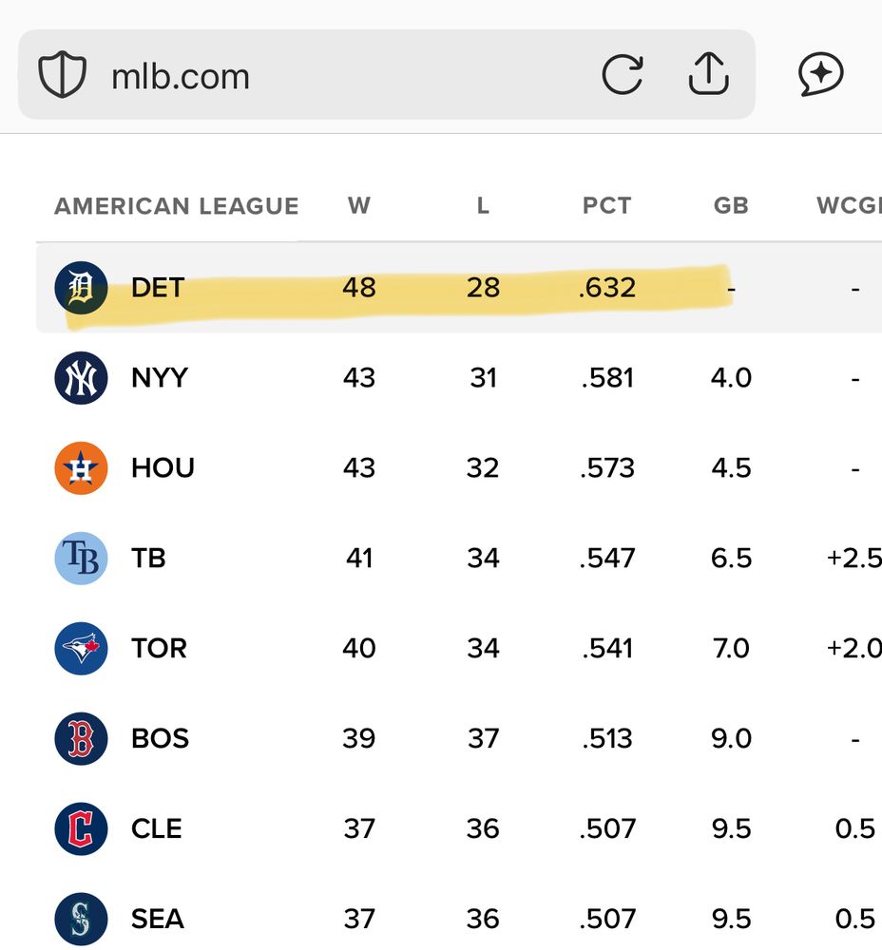Sort standings by W column
The image size is (882, 950).
(x=359, y=206)
